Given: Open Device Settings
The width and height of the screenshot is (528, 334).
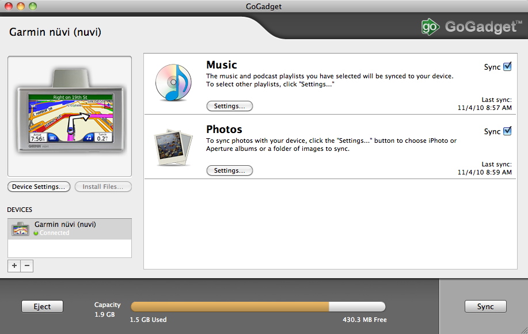Looking at the screenshot, I should [39, 187].
